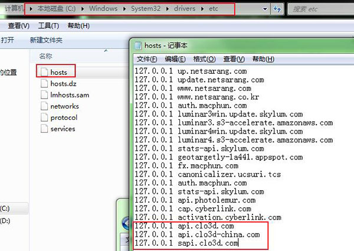The height and width of the screenshot is (251, 354).
Task: Click the refresh button beside address bar
Action: 277,9
